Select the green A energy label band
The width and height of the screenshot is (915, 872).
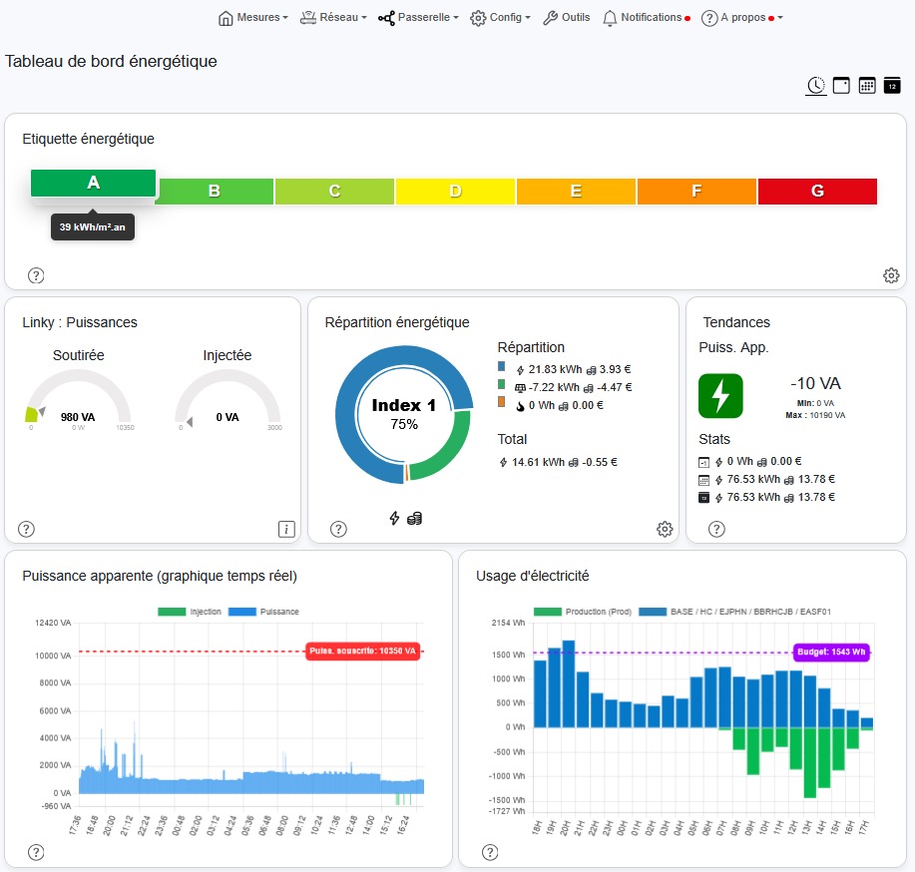coord(93,183)
